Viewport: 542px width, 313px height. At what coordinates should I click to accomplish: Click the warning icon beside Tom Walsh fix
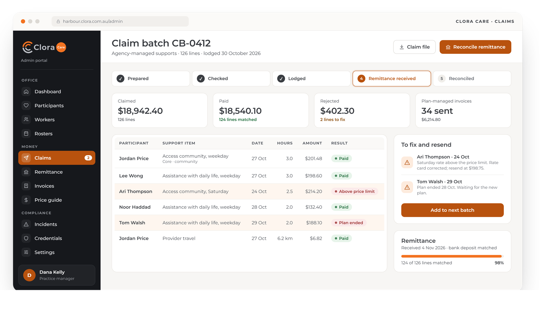[x=407, y=187]
